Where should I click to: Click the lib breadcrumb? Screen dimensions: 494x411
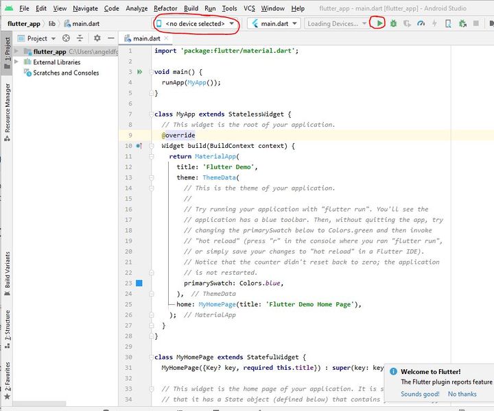[51, 23]
